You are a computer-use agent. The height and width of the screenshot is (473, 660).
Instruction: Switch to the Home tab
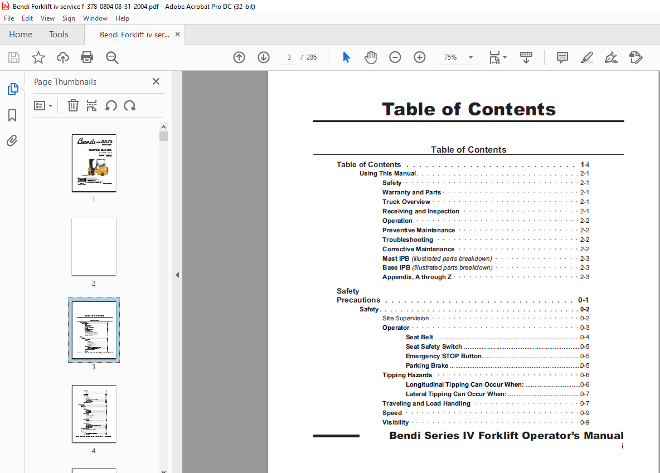21,35
